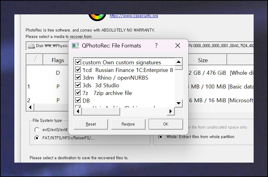Click the format list horizontal scrollbar thumb
Screen dimensions: 268x177
[101, 111]
